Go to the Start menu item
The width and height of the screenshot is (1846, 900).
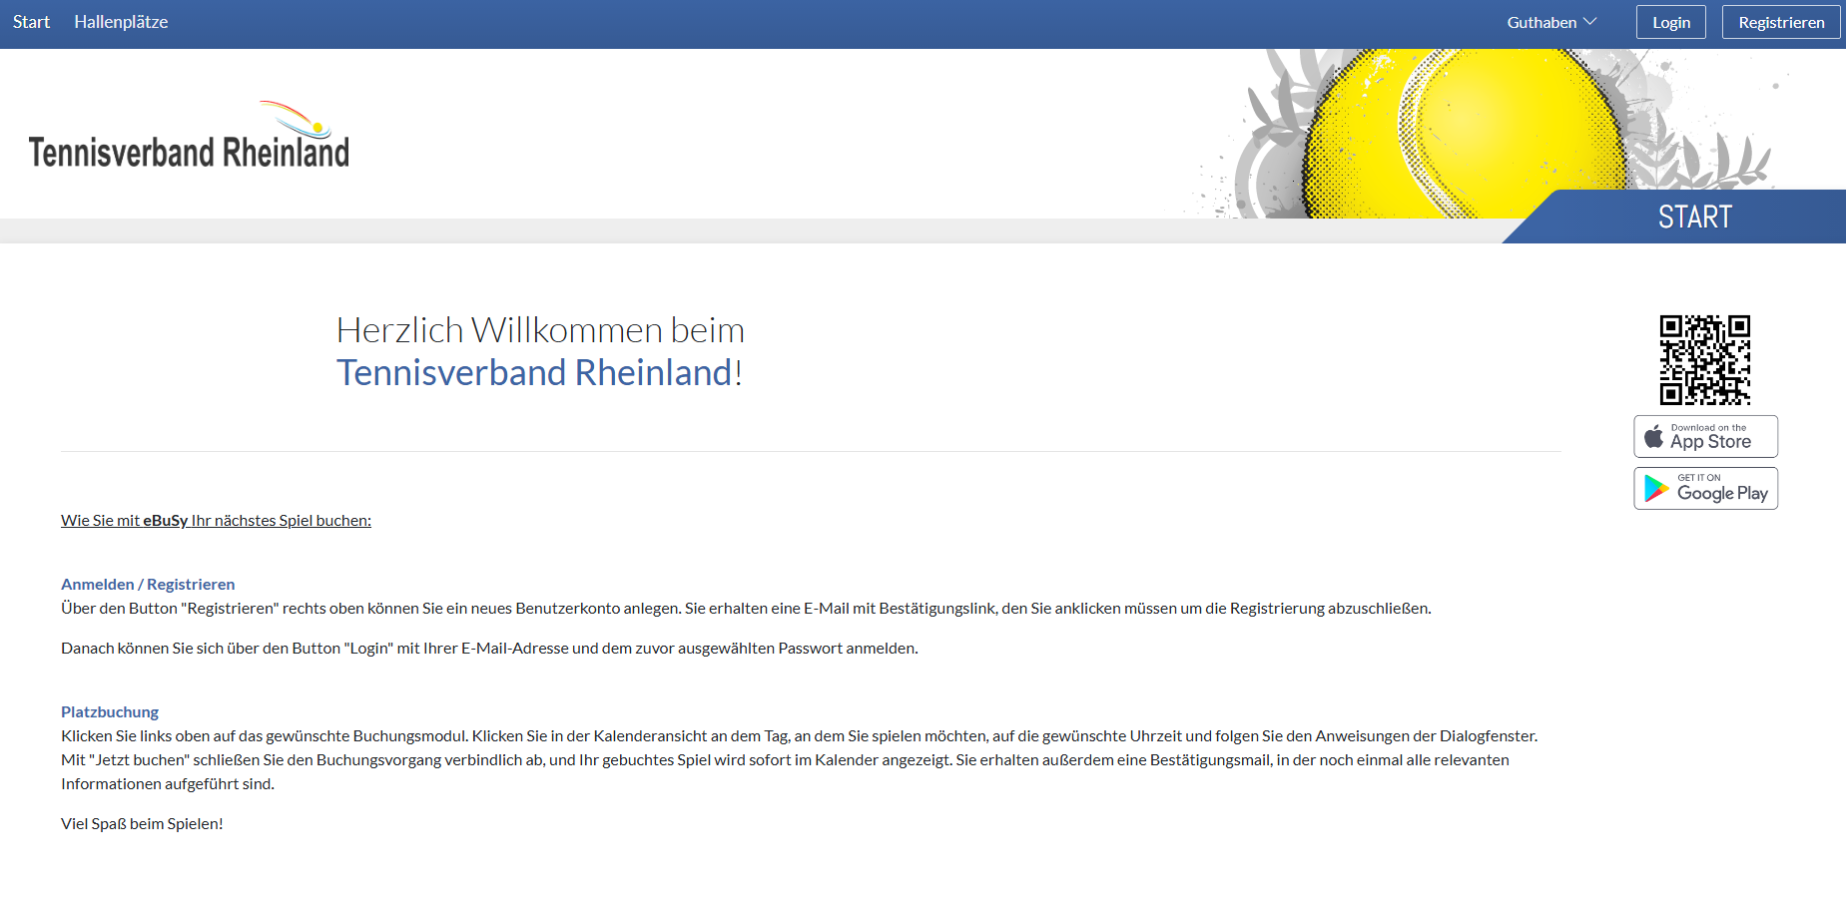[x=31, y=22]
